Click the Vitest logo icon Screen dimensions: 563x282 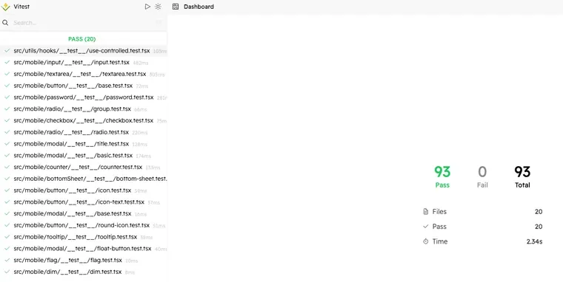(6, 7)
